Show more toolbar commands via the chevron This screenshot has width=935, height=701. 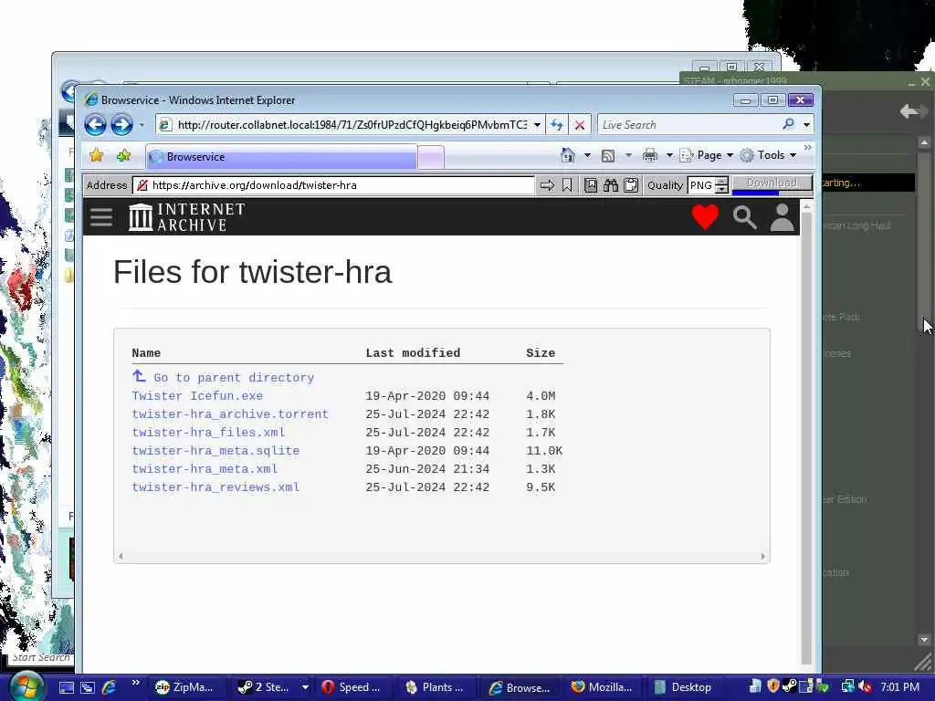pos(807,148)
